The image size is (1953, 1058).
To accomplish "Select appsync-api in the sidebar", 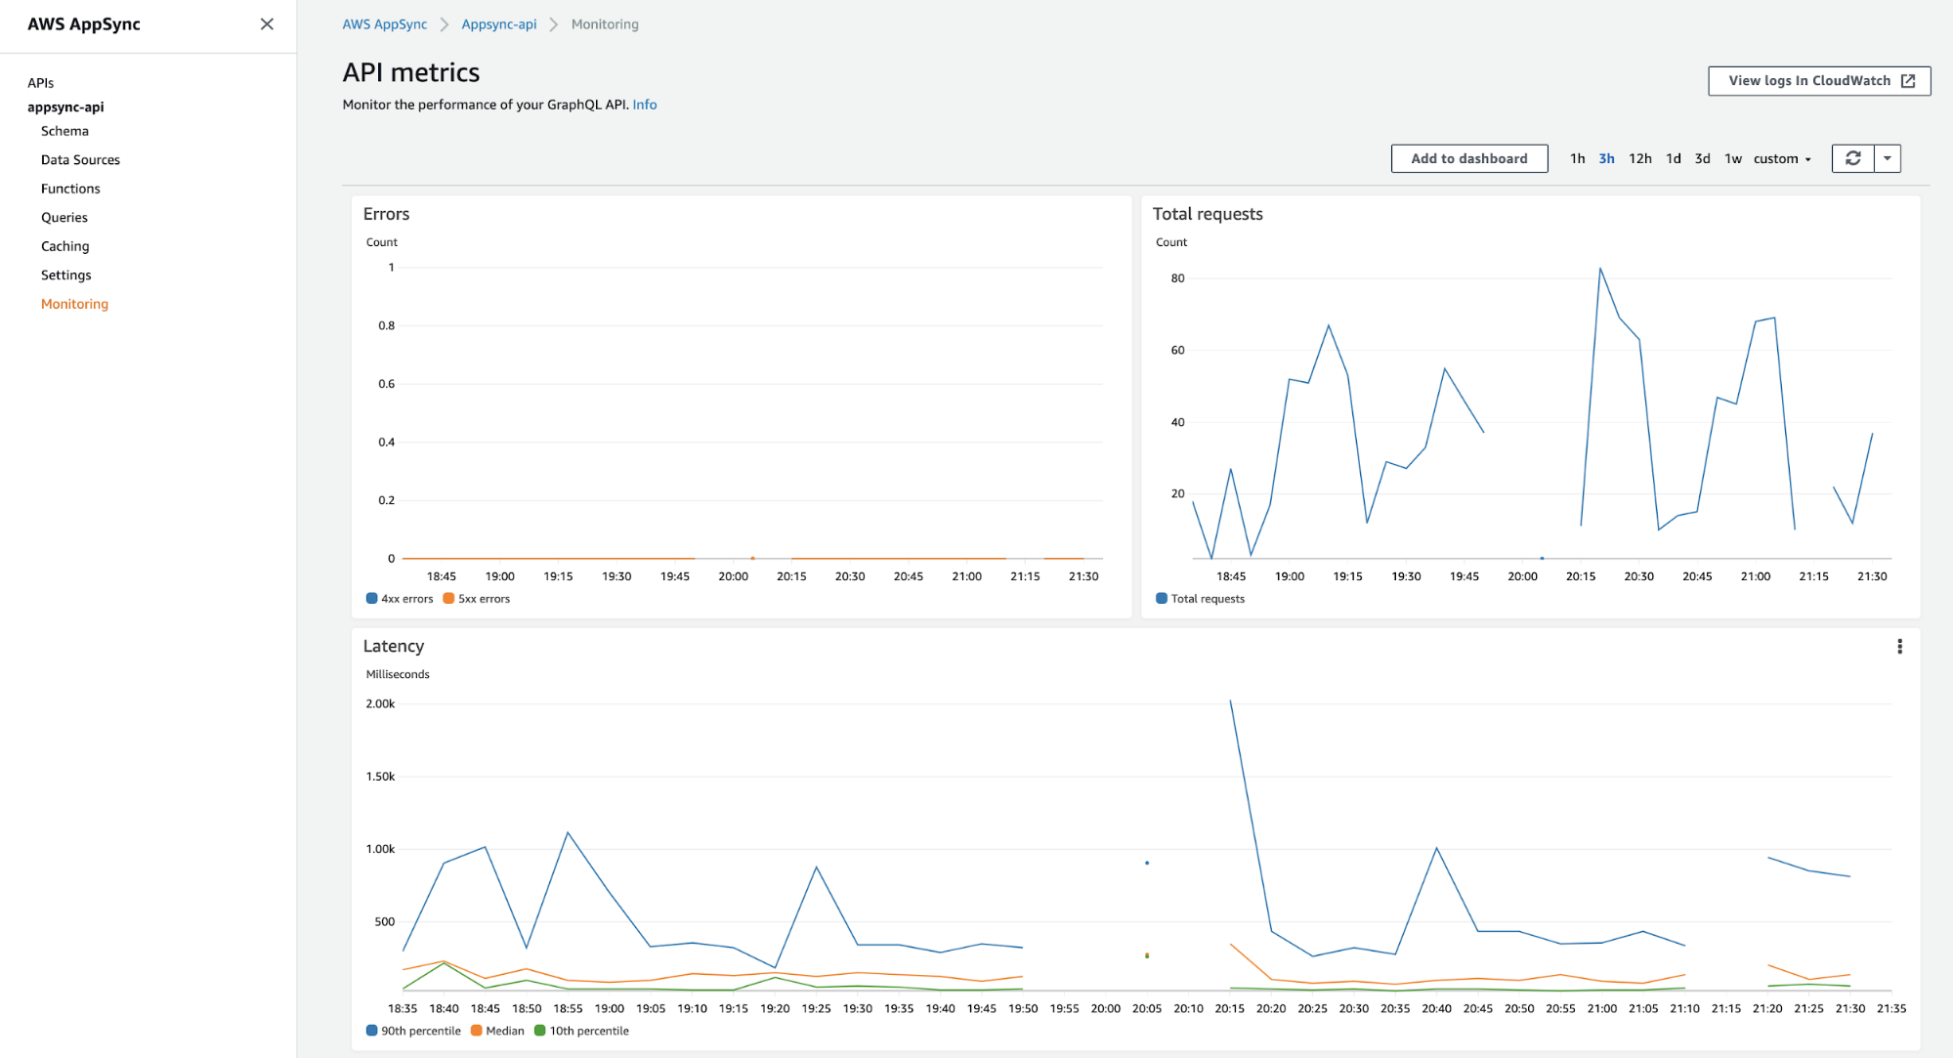I will point(65,107).
